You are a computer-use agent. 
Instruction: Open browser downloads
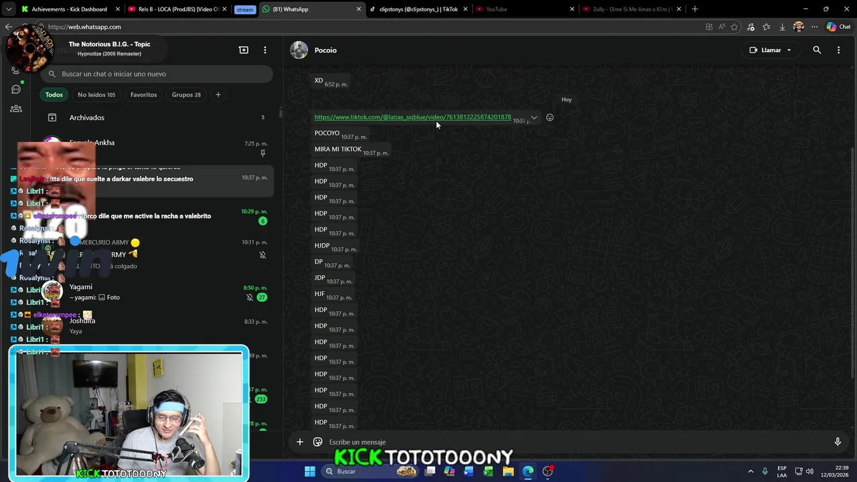tap(782, 27)
